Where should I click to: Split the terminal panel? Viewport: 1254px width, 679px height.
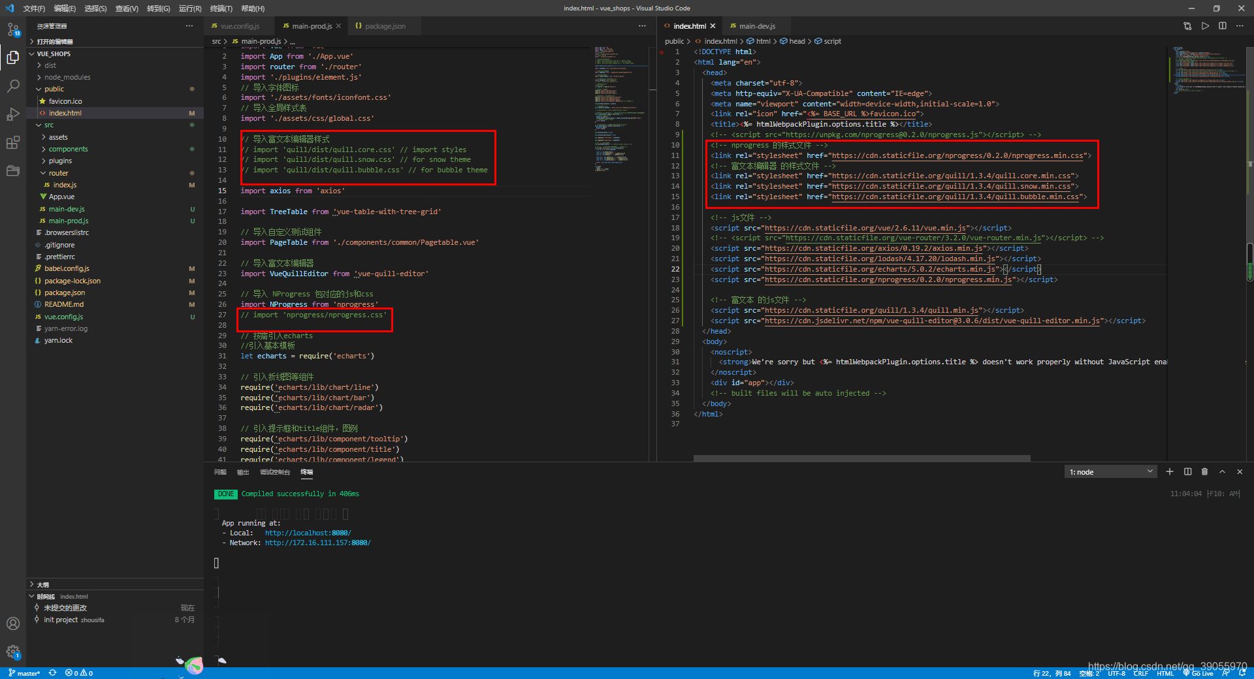point(1187,471)
